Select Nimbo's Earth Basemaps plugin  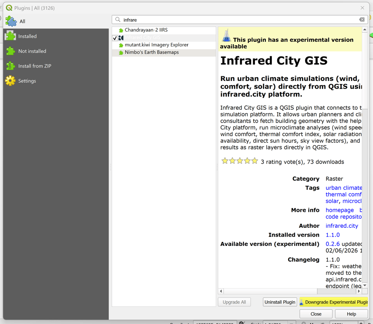click(164, 52)
